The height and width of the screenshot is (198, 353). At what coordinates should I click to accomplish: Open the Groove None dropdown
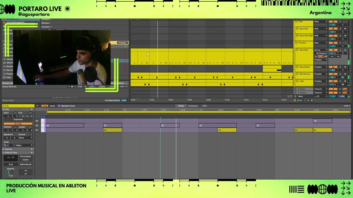click(25, 138)
